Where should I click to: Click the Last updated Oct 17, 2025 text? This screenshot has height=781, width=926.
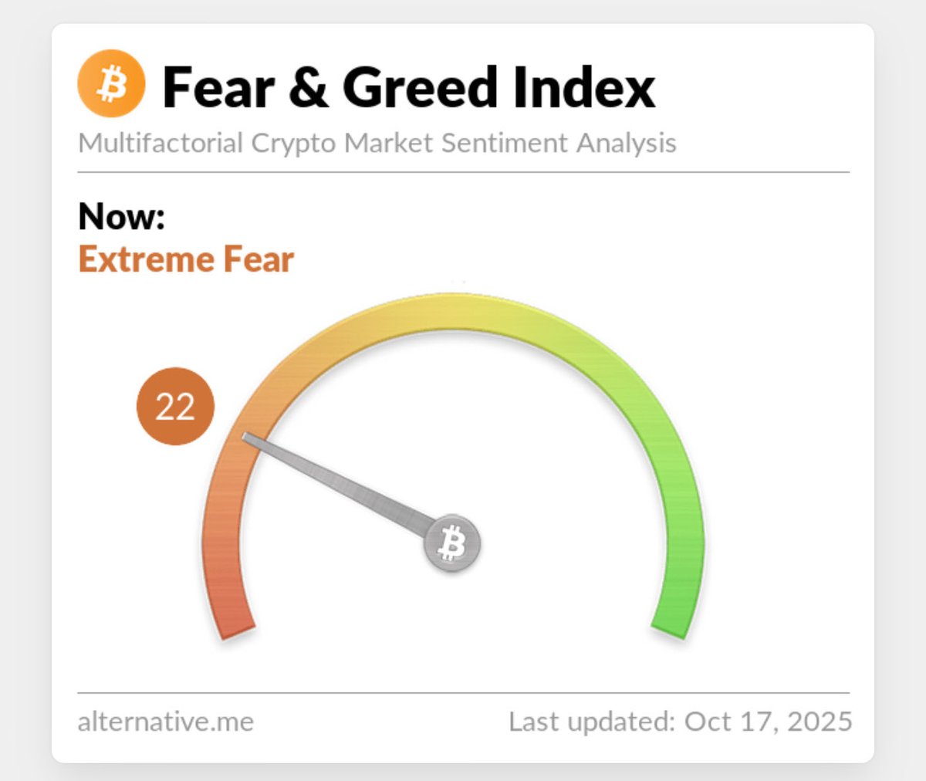(680, 722)
